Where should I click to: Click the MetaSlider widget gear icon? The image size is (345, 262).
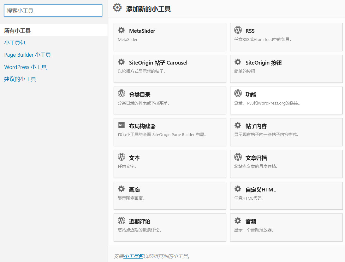121,30
